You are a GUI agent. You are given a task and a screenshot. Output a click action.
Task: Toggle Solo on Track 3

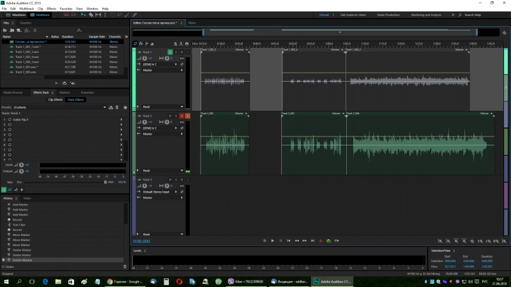pyautogui.click(x=176, y=180)
